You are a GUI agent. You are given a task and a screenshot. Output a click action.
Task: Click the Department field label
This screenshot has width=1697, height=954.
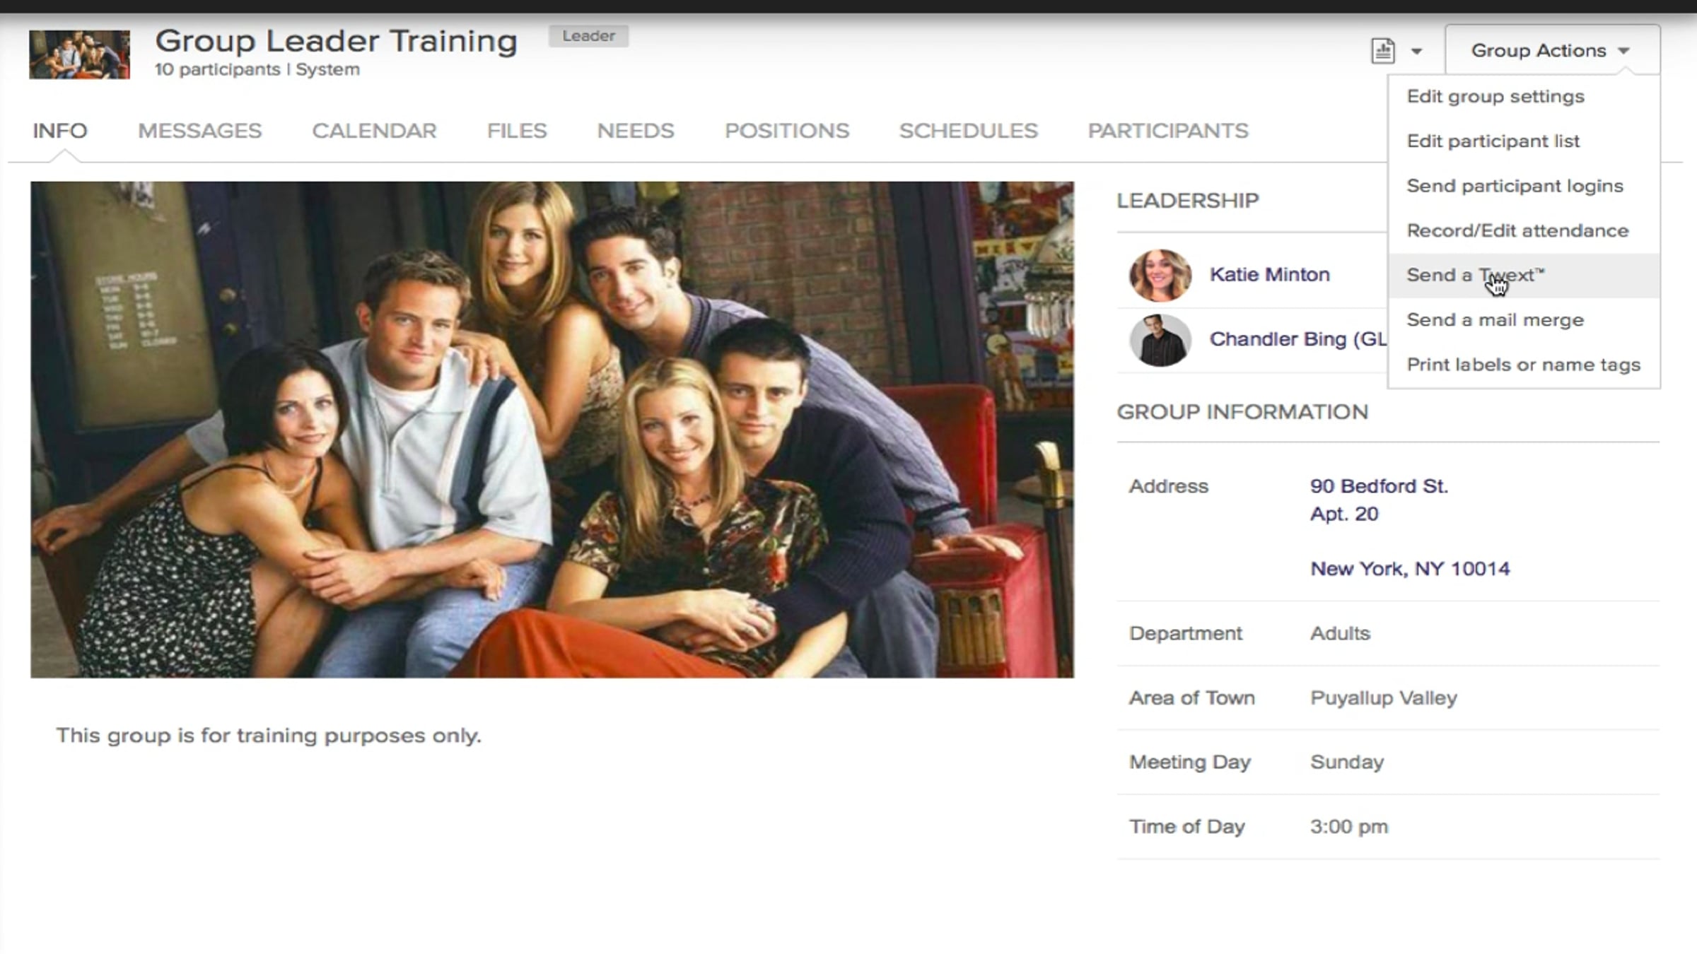point(1186,633)
